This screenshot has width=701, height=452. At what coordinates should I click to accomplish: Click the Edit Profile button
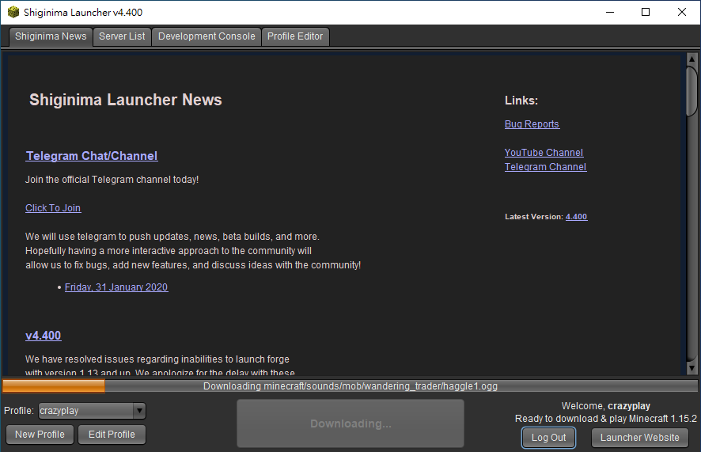[x=112, y=434]
